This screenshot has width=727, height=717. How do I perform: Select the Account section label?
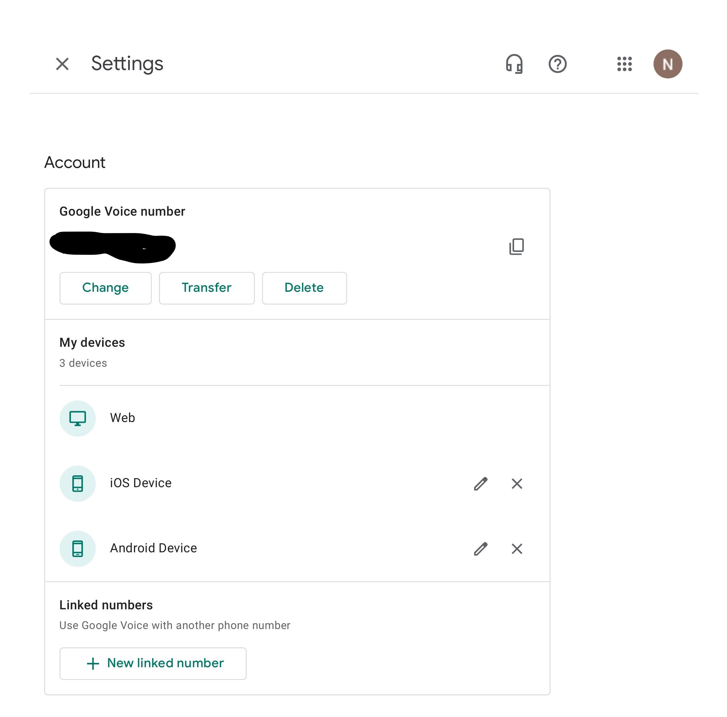pos(74,162)
